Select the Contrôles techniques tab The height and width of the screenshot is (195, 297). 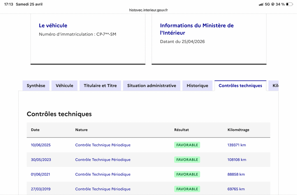click(240, 85)
